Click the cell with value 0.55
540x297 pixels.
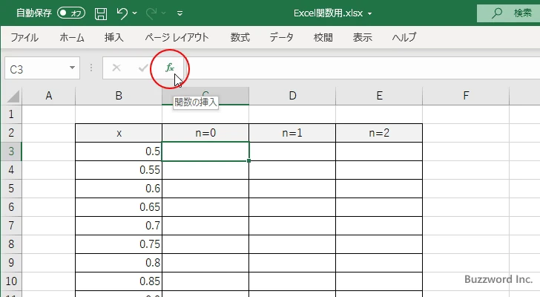tap(119, 170)
